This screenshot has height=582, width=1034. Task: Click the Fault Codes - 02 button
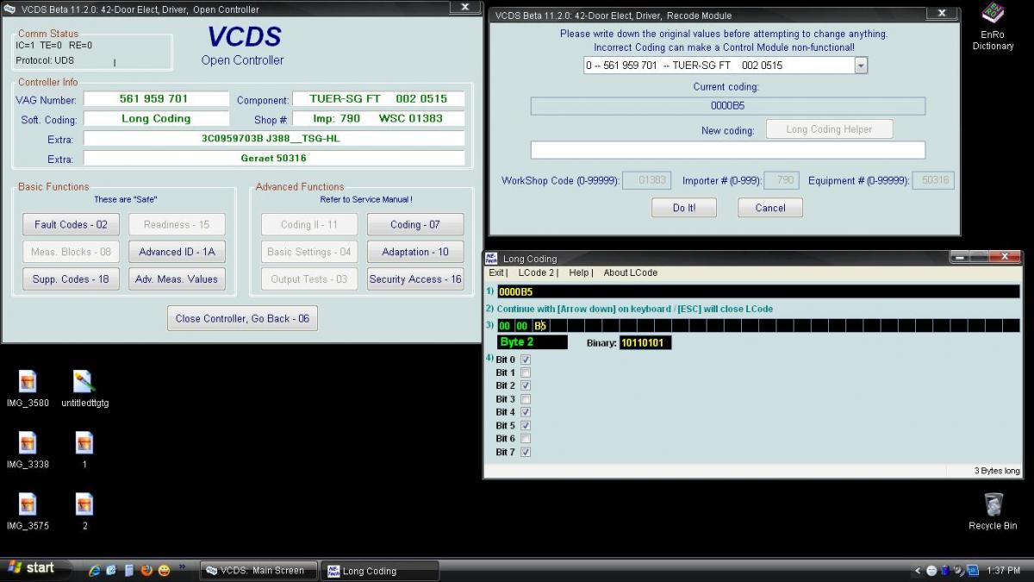click(71, 225)
